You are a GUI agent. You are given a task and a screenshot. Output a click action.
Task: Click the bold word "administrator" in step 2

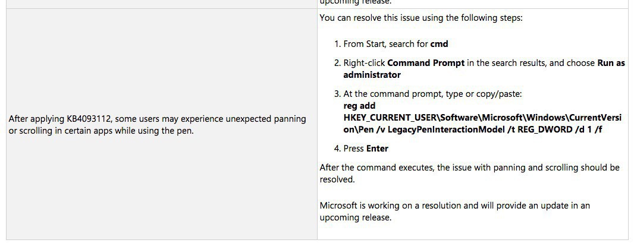tap(372, 75)
